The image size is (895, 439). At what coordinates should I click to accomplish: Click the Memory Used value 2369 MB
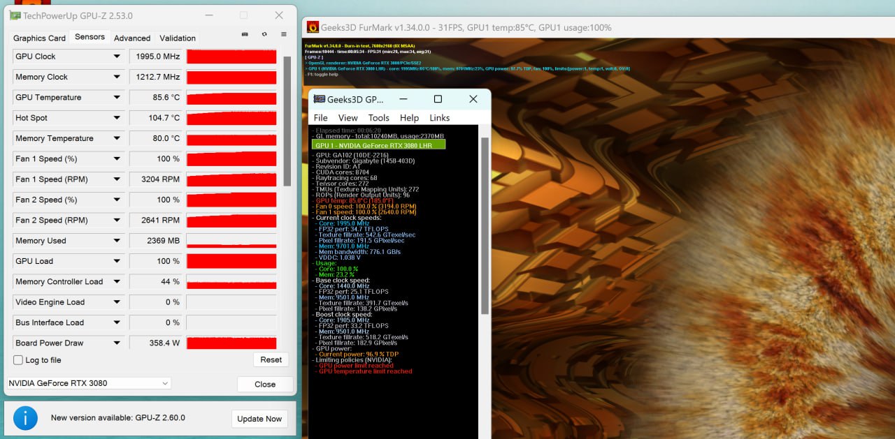click(x=164, y=241)
